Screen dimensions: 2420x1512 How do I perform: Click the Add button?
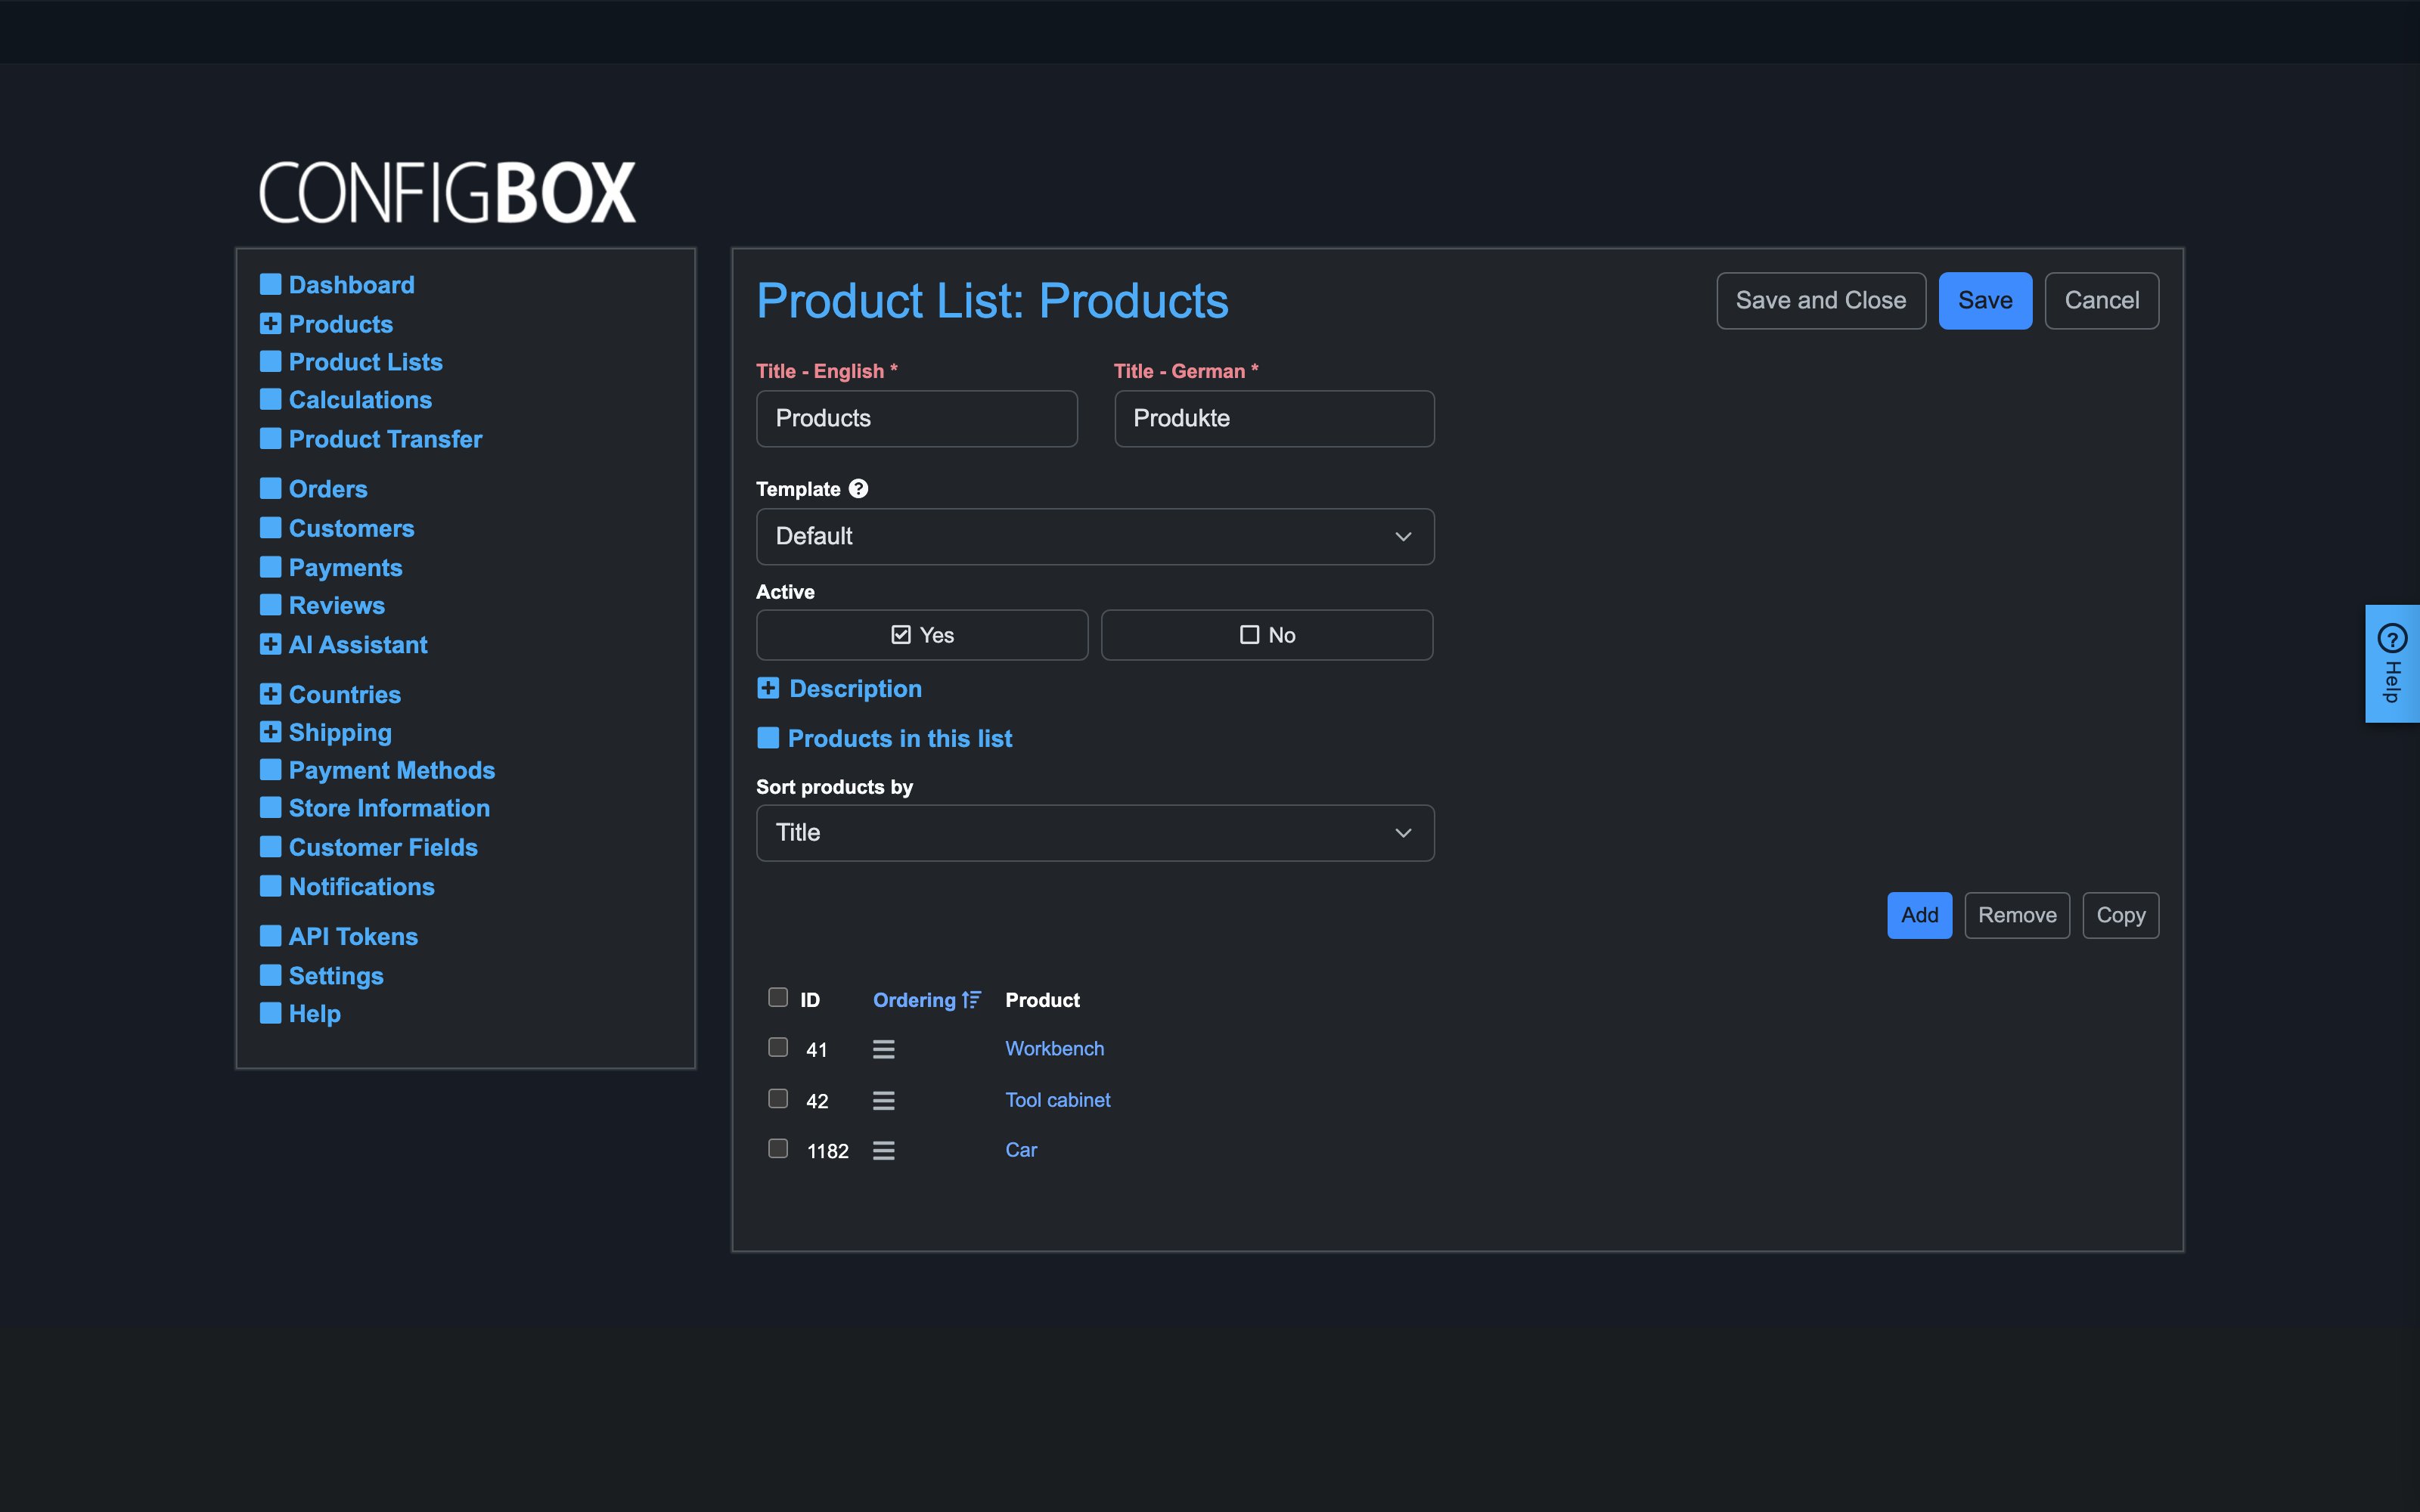click(x=1919, y=915)
